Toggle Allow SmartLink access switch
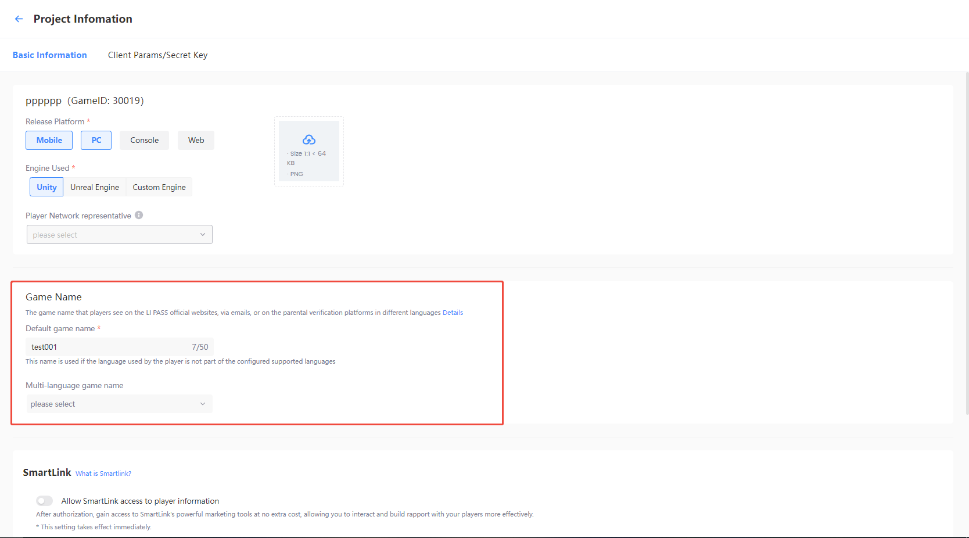The height and width of the screenshot is (538, 969). tap(45, 501)
